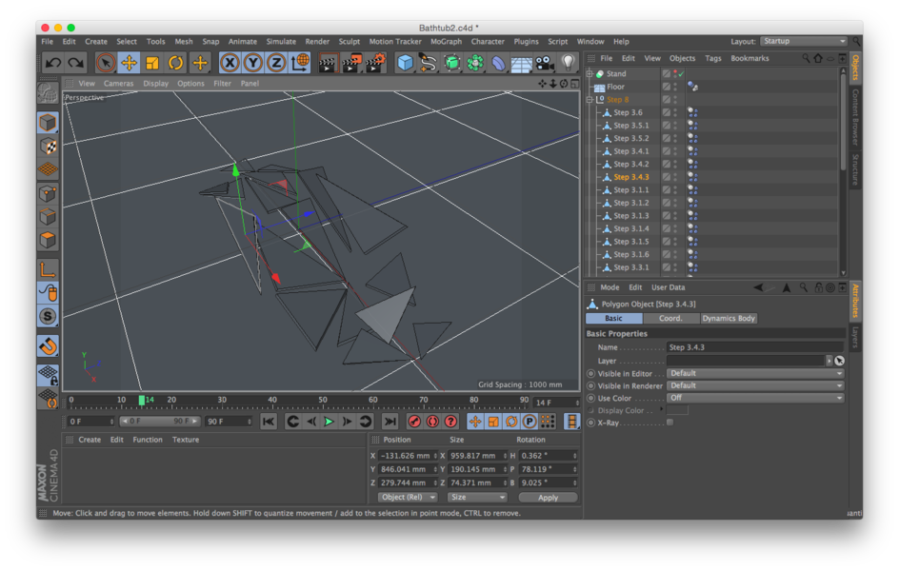The width and height of the screenshot is (899, 571).
Task: Jump to the start of the animation
Action: coord(269,422)
